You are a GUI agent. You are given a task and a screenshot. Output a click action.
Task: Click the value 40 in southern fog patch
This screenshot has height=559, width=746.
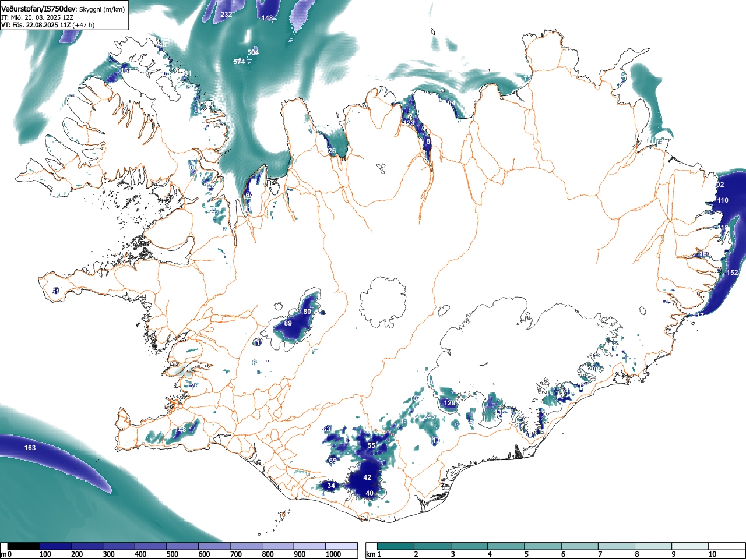[x=370, y=493]
